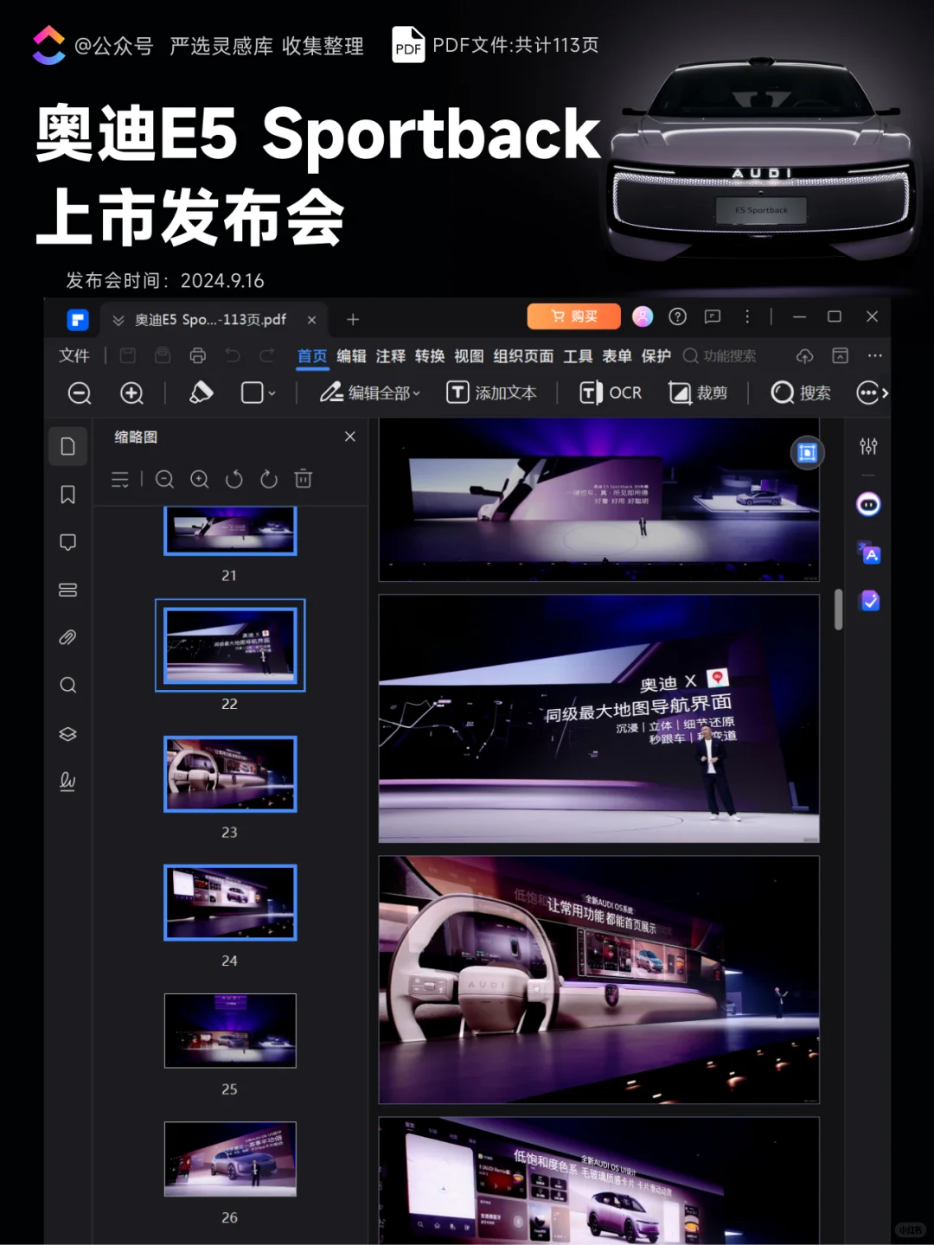Open the thumbnails panel sidebar icon
The image size is (934, 1245).
tap(67, 447)
